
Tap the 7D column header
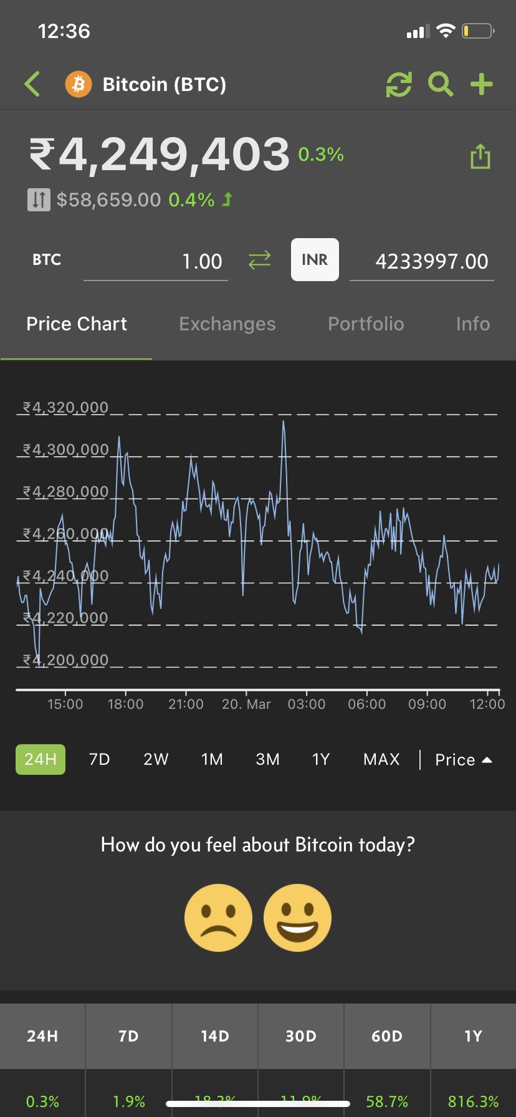[128, 1036]
